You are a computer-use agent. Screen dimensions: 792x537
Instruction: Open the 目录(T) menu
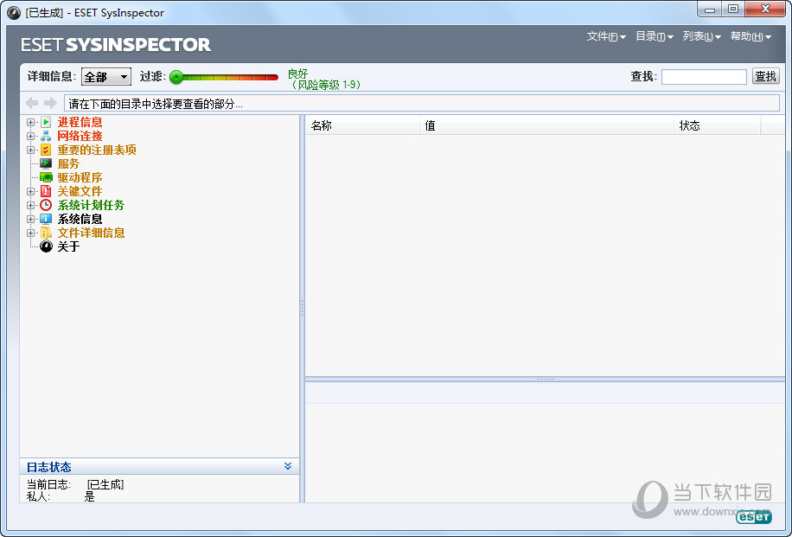coord(655,36)
